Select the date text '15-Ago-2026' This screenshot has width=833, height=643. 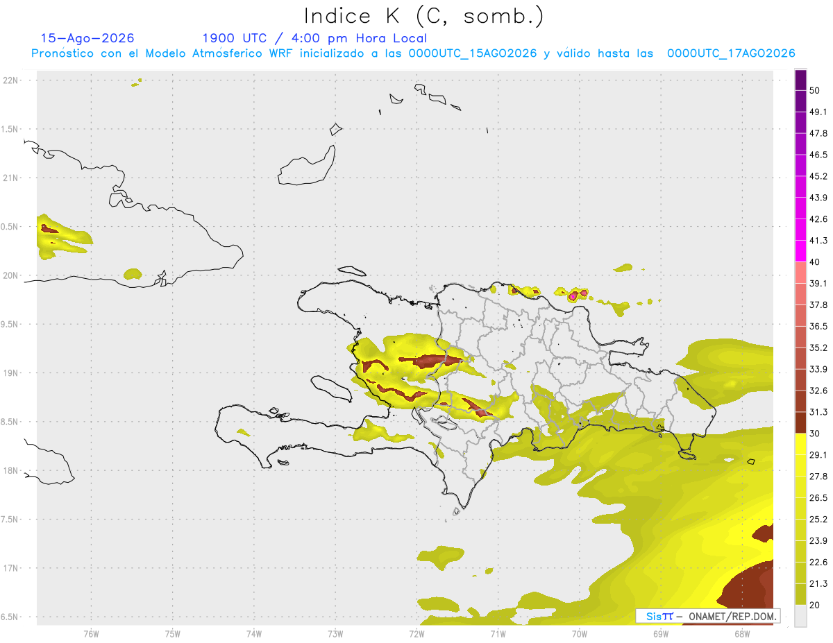point(87,38)
